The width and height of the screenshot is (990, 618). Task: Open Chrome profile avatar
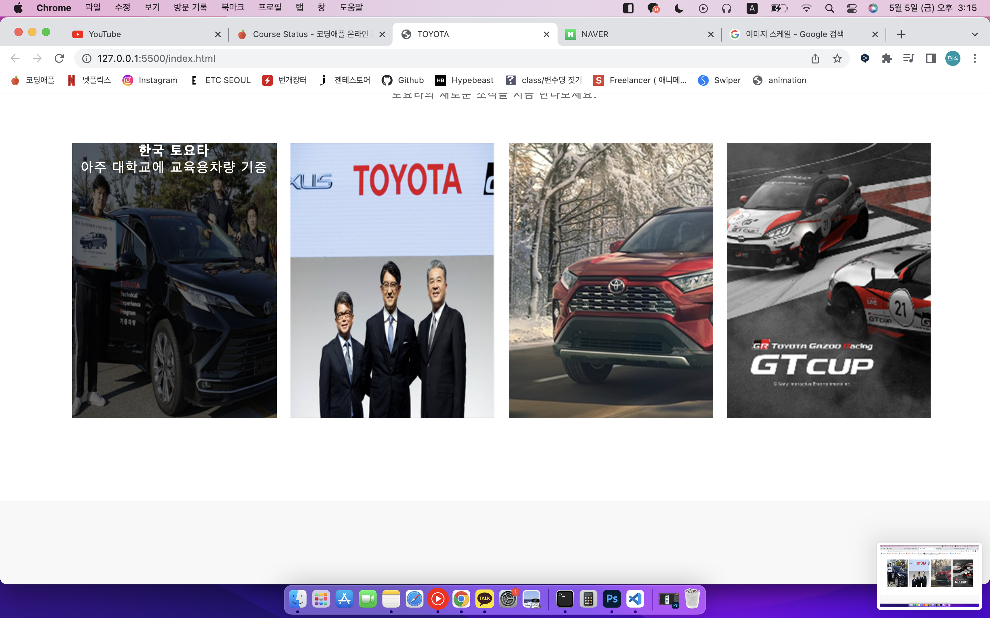(953, 58)
